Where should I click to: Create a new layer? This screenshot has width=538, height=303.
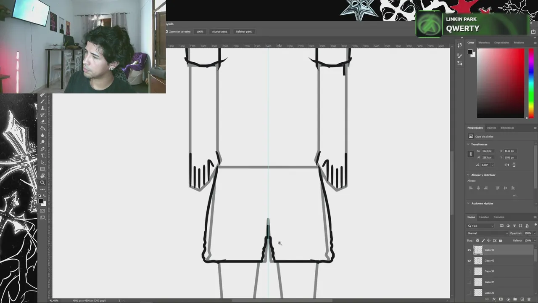coord(522,299)
